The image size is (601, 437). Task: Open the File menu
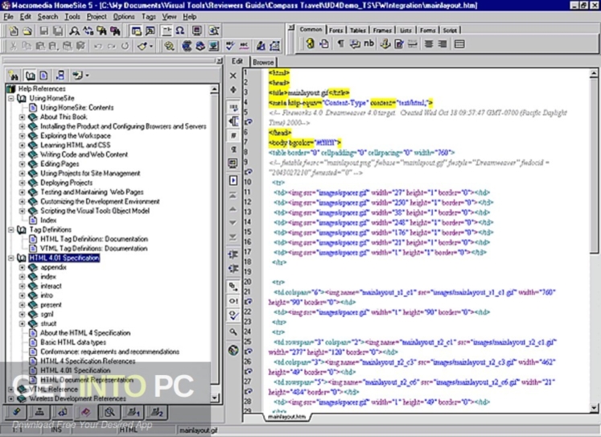(x=8, y=17)
